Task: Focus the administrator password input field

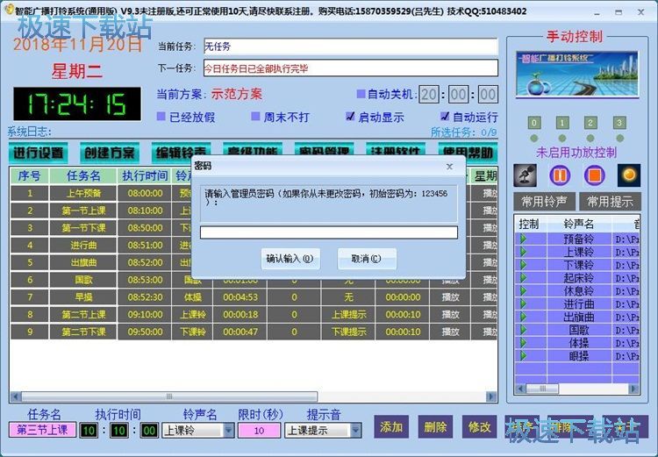Action: [329, 232]
